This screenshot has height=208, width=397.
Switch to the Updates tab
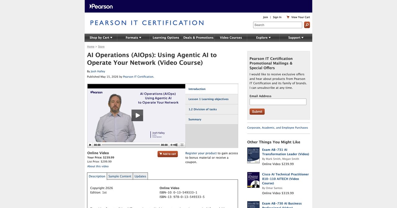pos(140,176)
